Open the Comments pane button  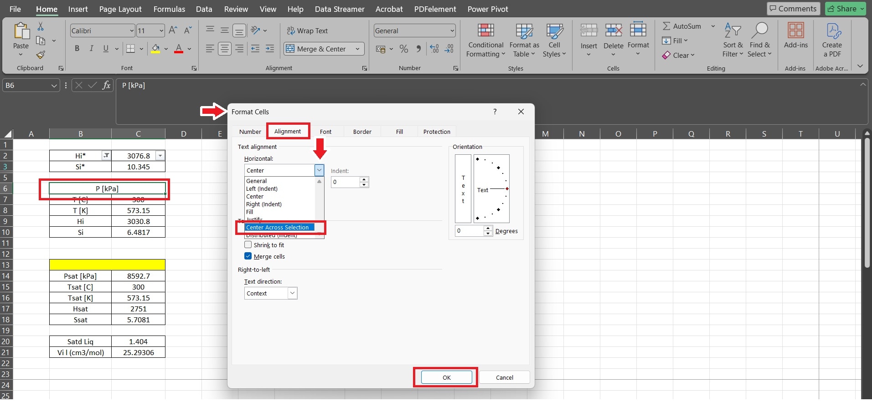(x=794, y=9)
